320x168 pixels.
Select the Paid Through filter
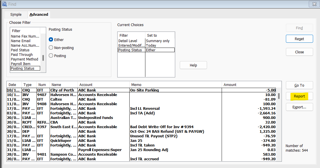pos(25,55)
